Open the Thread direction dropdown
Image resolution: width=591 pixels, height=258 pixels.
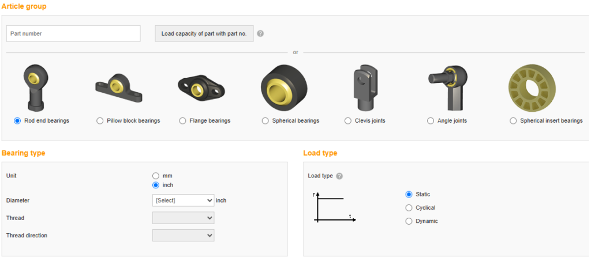[183, 236]
